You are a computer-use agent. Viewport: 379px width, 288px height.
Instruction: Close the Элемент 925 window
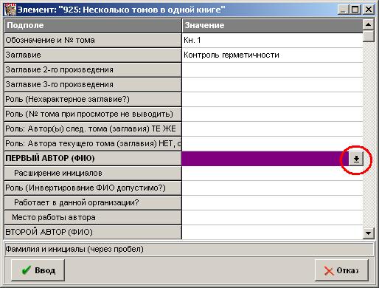369,10
